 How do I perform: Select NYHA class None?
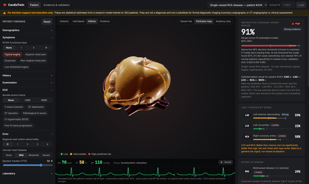click(x=9, y=48)
